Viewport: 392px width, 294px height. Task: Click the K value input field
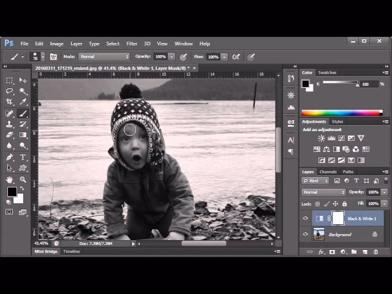tap(369, 85)
